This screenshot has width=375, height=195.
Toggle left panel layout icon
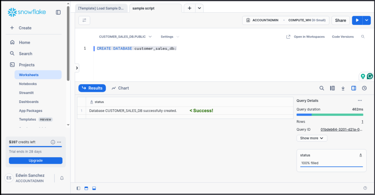click(x=78, y=188)
